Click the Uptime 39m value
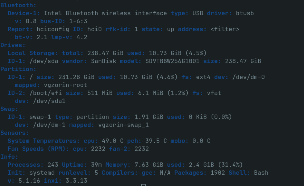304x186 pixels. [96, 165]
